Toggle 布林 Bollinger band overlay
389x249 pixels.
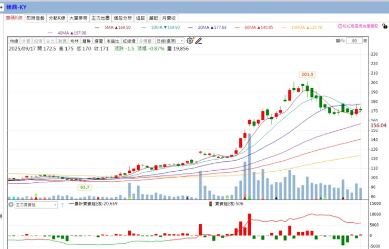pyautogui.click(x=75, y=41)
